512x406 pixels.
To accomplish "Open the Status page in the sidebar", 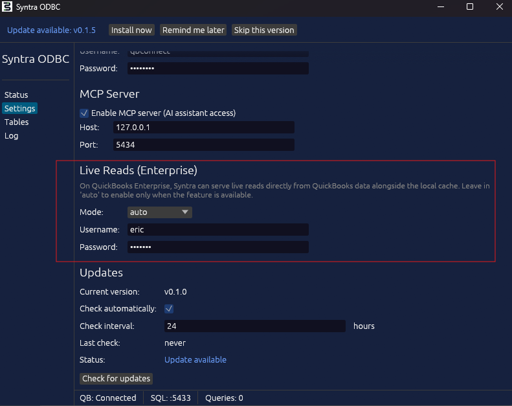I will click(16, 95).
